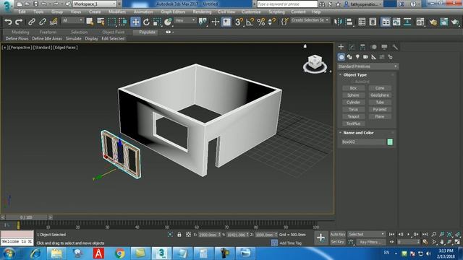Click the Render Production teapot icon

455,22
